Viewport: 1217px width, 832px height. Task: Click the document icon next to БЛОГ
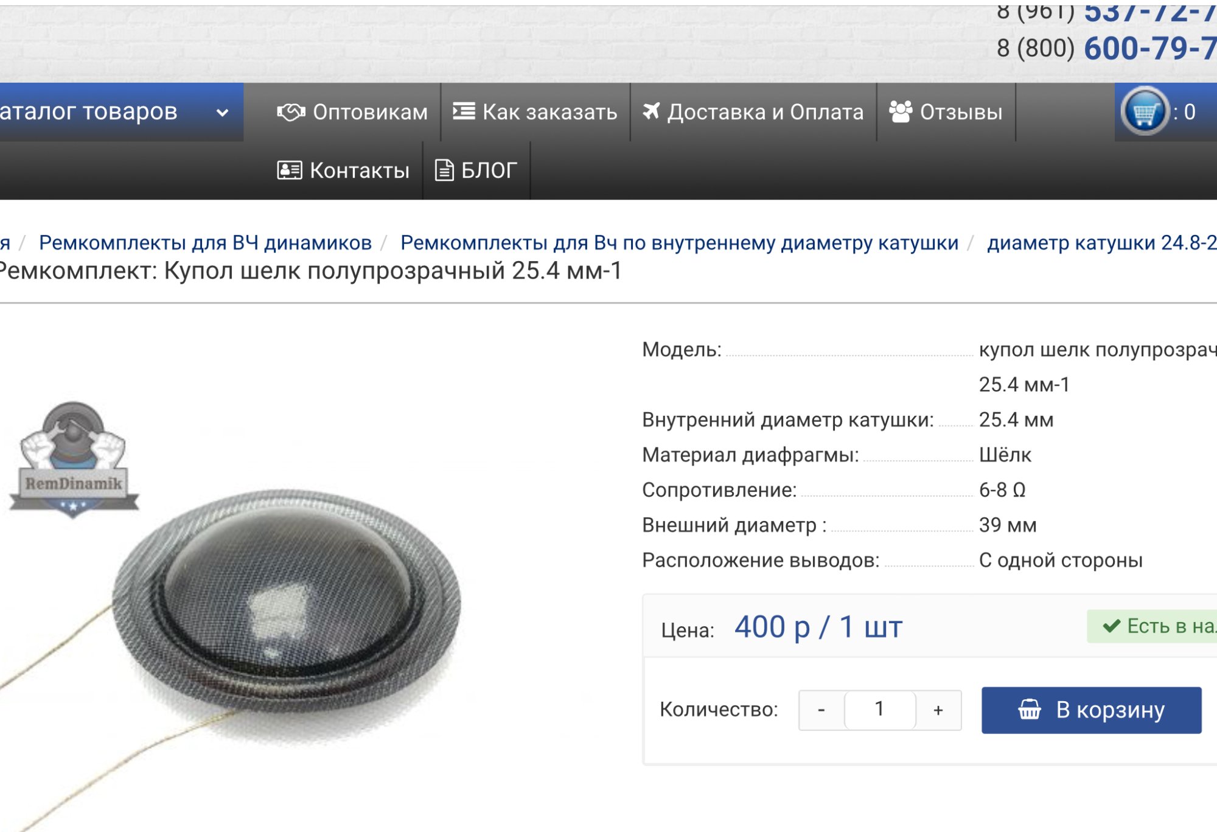click(x=444, y=170)
